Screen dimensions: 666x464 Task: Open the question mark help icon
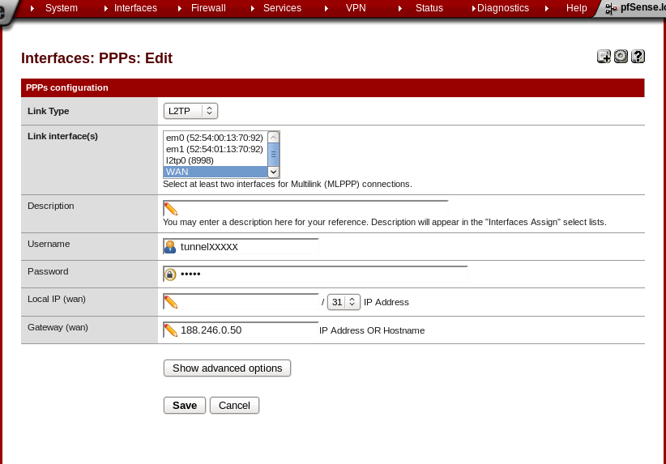pos(638,57)
